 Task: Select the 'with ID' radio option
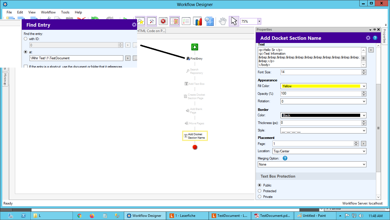26,39
